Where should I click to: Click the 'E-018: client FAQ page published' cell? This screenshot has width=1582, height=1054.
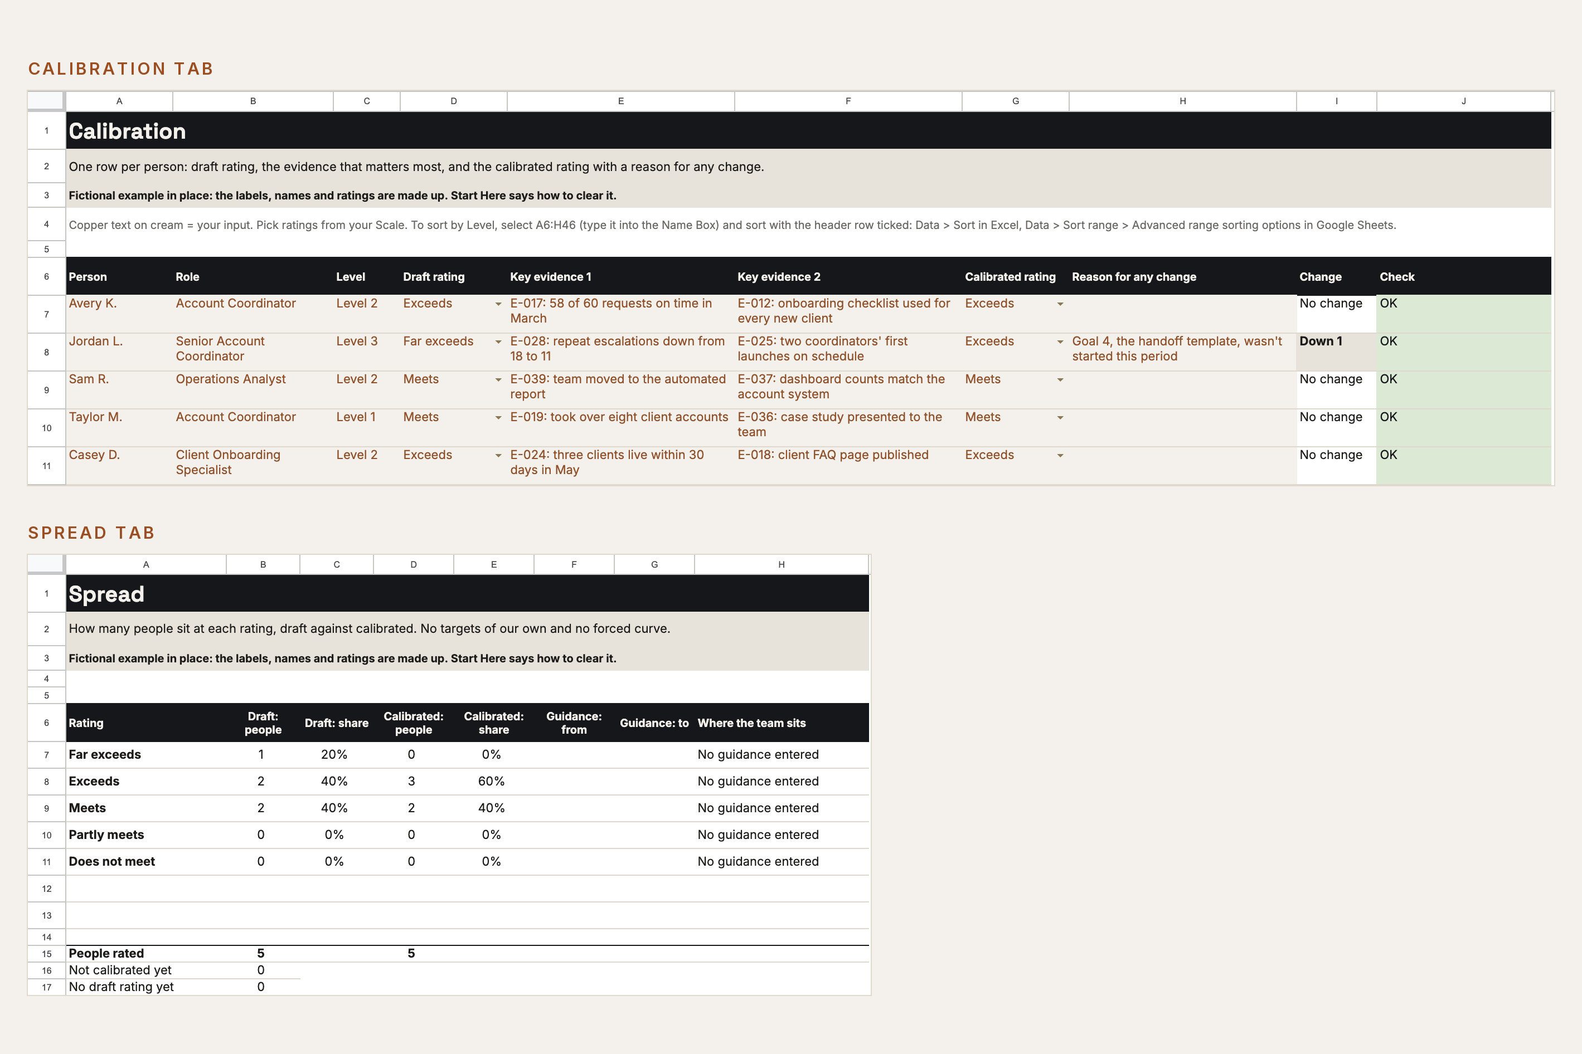pos(848,465)
